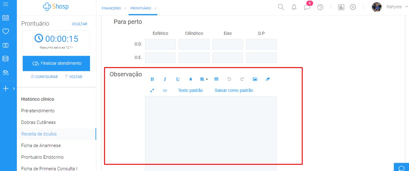This screenshot has height=171, width=409.
Task: Switch to the Financeiro tab
Action: coord(111,8)
